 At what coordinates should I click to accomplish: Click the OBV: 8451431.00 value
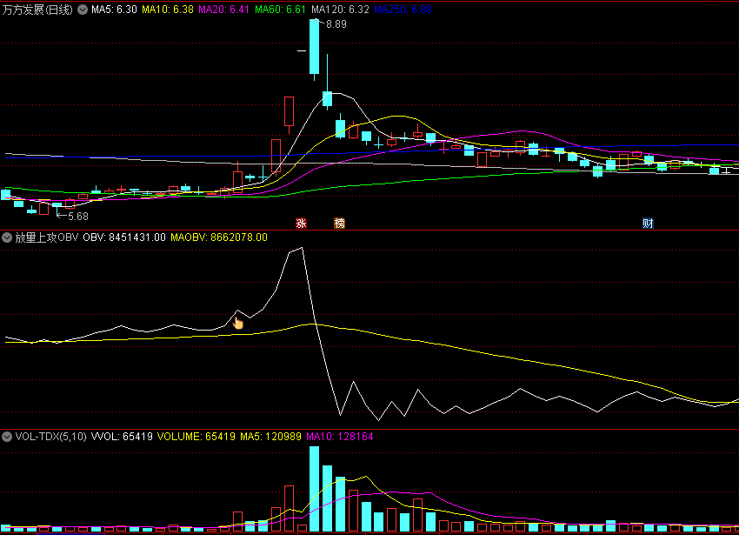click(124, 237)
